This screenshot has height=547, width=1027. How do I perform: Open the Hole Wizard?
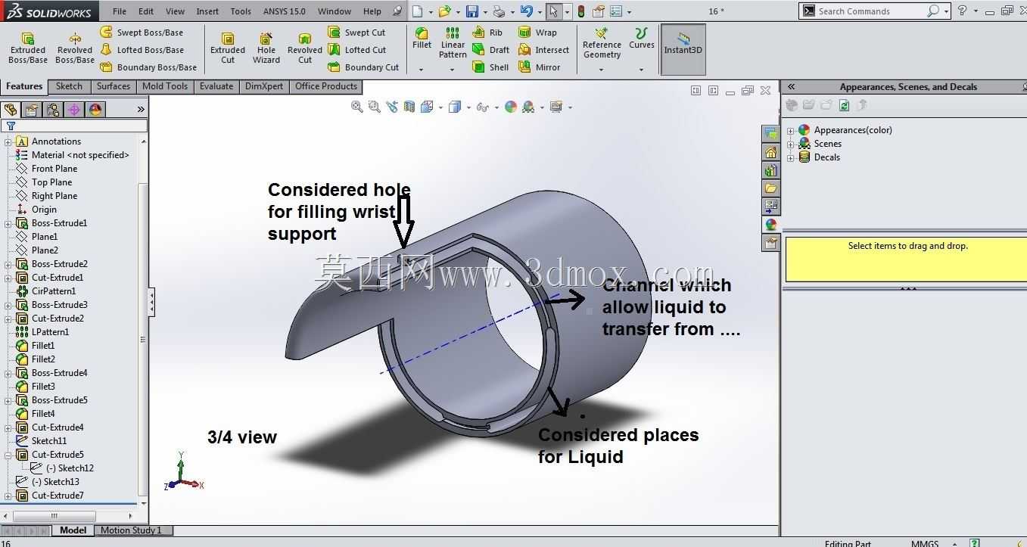click(x=266, y=48)
